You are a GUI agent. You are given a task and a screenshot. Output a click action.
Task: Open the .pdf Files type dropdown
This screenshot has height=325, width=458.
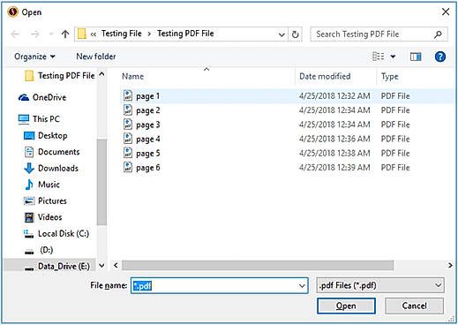tap(380, 285)
